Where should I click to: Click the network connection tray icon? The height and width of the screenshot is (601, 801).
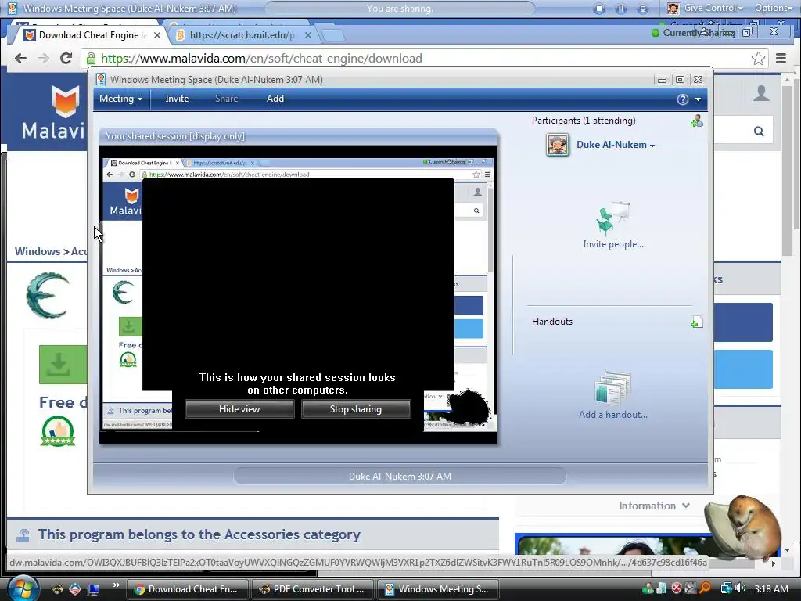click(x=725, y=588)
